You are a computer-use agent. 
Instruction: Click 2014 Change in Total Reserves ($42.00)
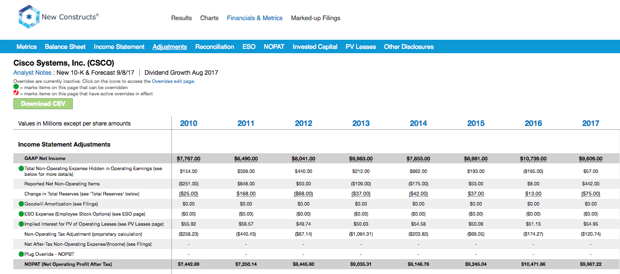pos(418,194)
